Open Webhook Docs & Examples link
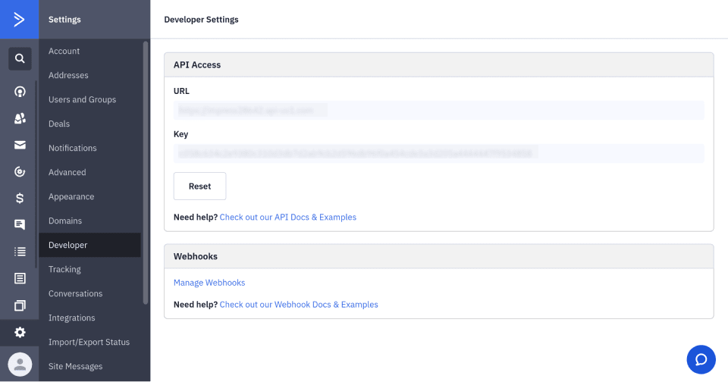Viewport: 728px width, 382px height. click(299, 305)
